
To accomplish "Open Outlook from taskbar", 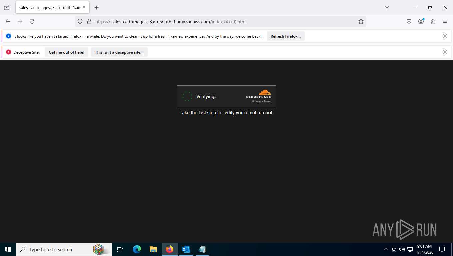I will (x=186, y=249).
